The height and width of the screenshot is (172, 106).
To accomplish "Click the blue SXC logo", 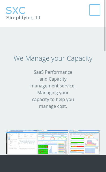I will (x=16, y=11).
